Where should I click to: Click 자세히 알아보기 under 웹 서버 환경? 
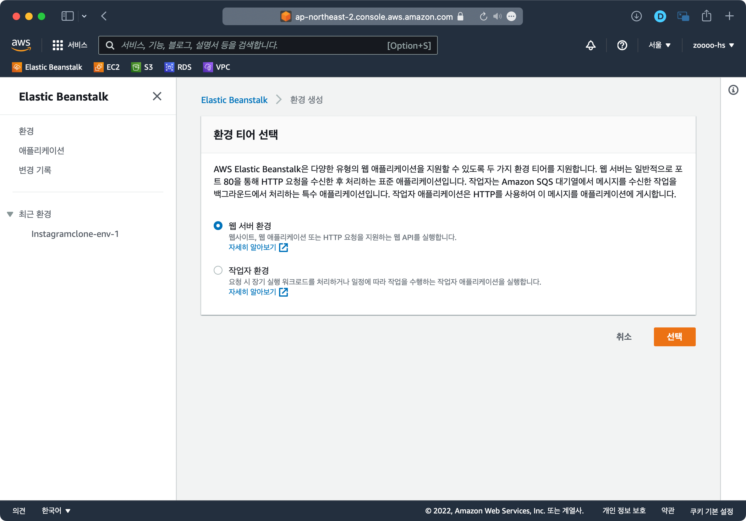pos(252,248)
